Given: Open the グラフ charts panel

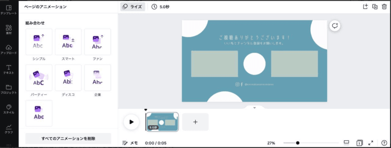Looking at the screenshot, I should [x=9, y=129].
